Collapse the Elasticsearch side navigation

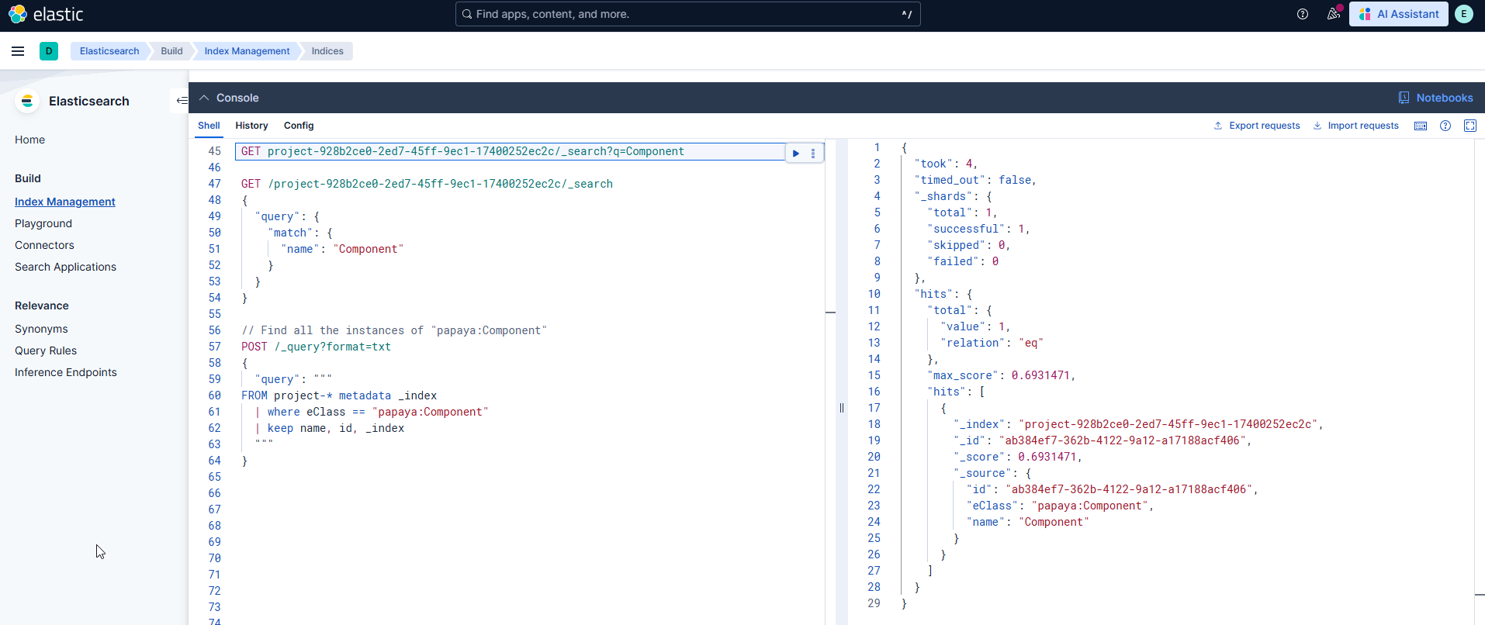(181, 100)
